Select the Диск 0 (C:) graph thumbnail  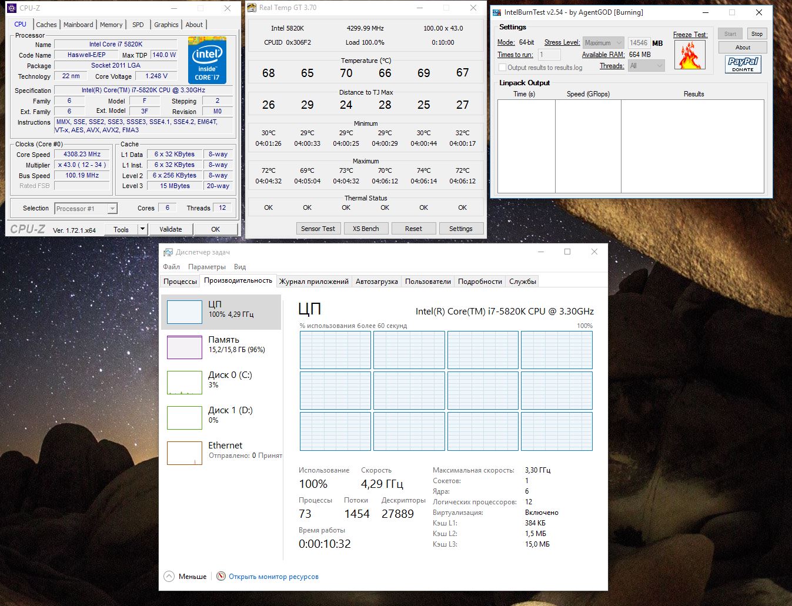coord(185,383)
